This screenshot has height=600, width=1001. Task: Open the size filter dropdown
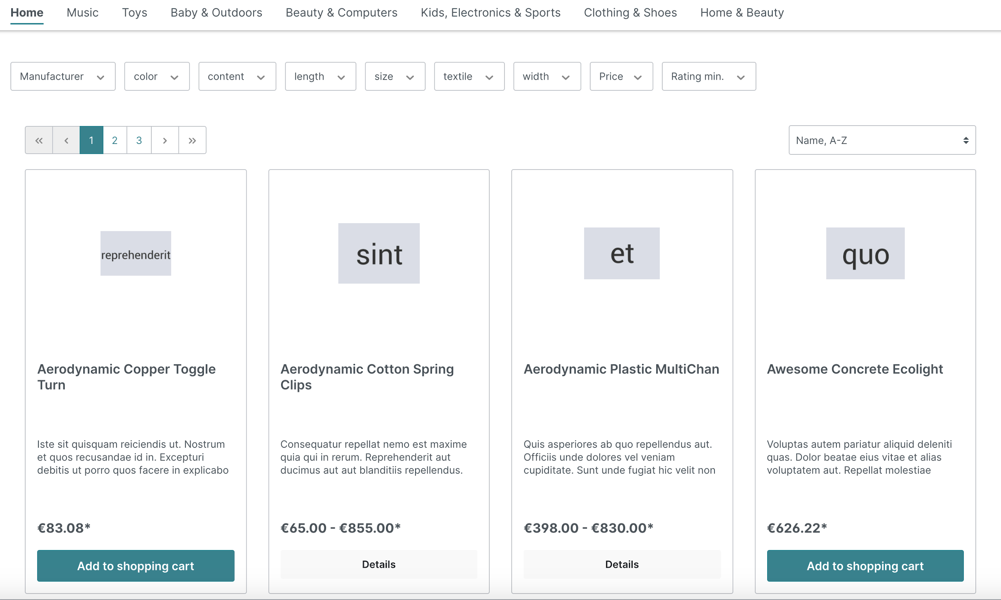[393, 76]
